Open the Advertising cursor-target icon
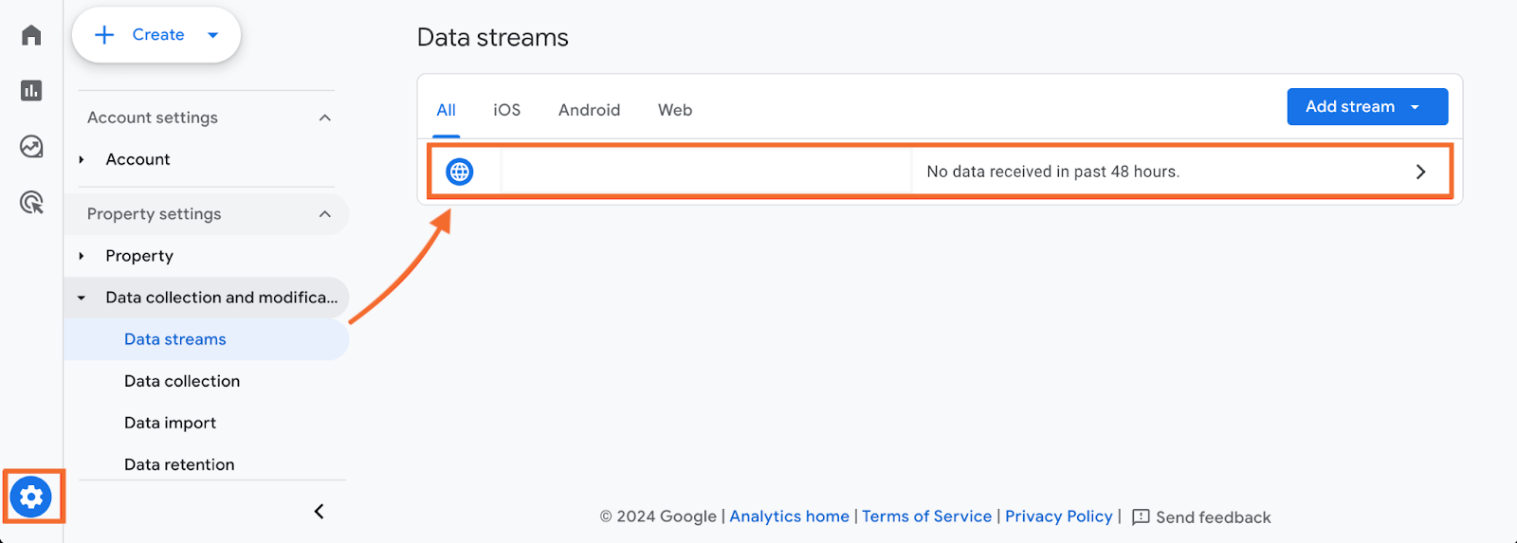The image size is (1517, 543). click(x=31, y=202)
